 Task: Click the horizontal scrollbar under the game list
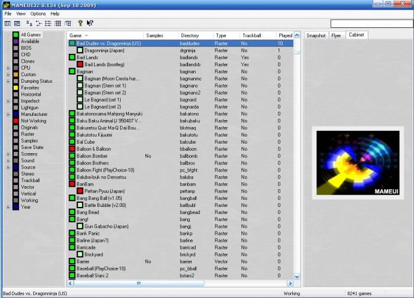(x=177, y=283)
